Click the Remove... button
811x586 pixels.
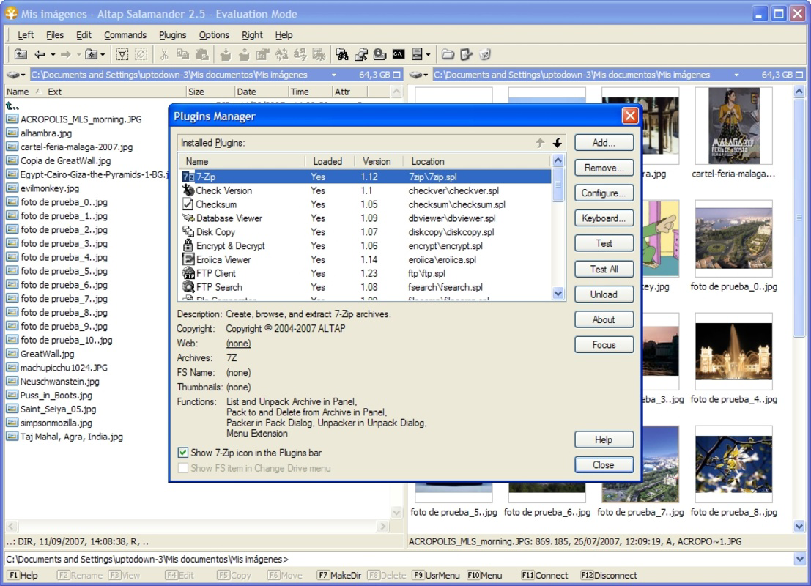(x=604, y=168)
